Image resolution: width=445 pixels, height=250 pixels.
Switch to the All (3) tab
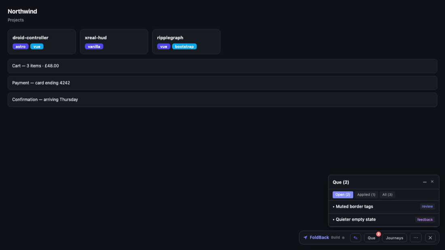(x=388, y=195)
